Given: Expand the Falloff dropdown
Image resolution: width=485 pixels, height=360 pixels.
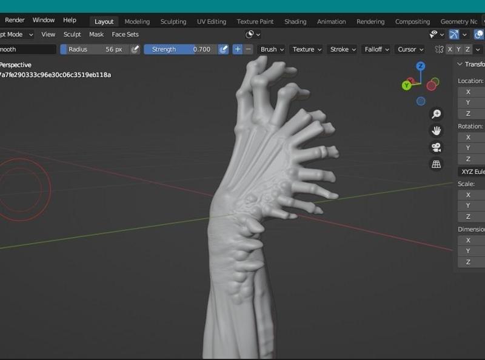Looking at the screenshot, I should (376, 49).
